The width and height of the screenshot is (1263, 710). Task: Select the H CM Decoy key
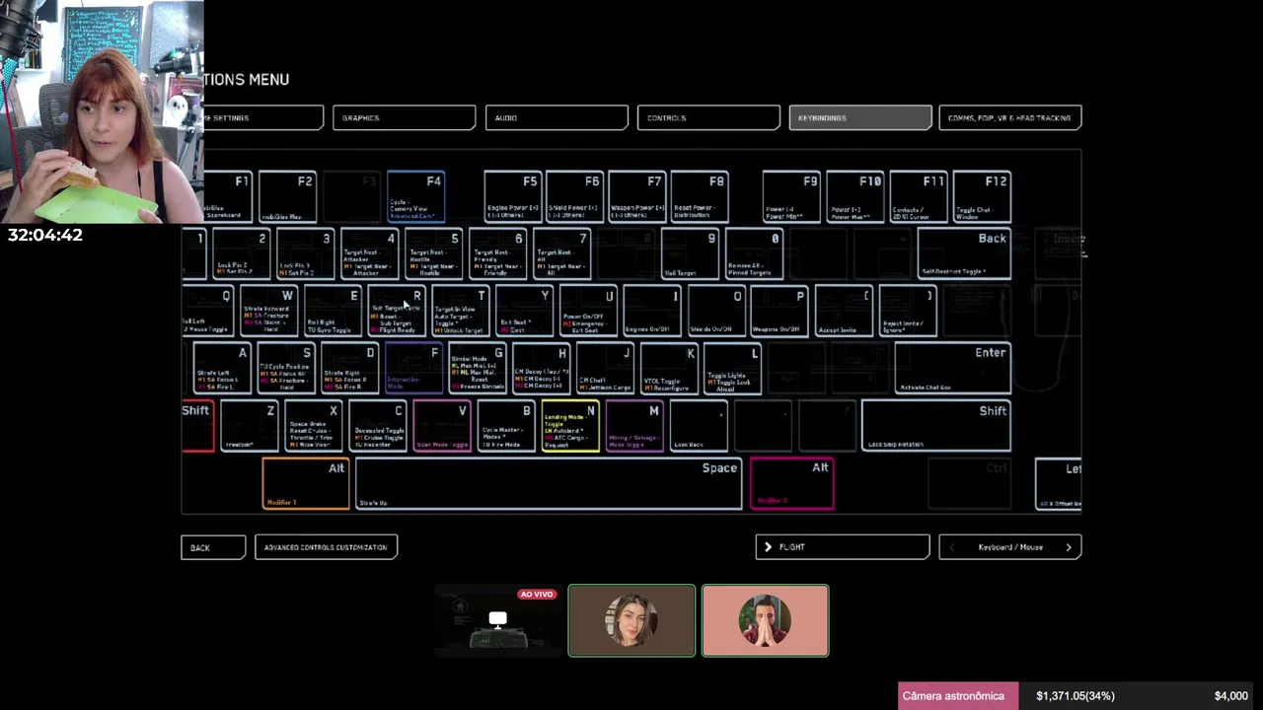(542, 369)
